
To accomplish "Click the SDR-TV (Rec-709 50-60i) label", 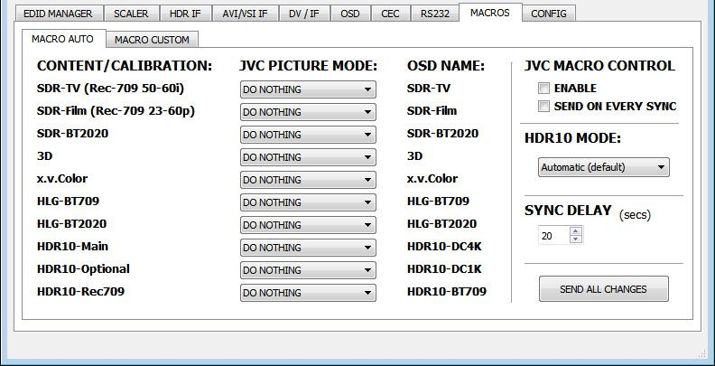I will pyautogui.click(x=110, y=88).
